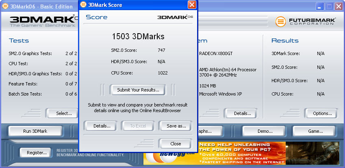Click Batch Size Tests label
The height and width of the screenshot is (168, 345).
[x=25, y=94]
